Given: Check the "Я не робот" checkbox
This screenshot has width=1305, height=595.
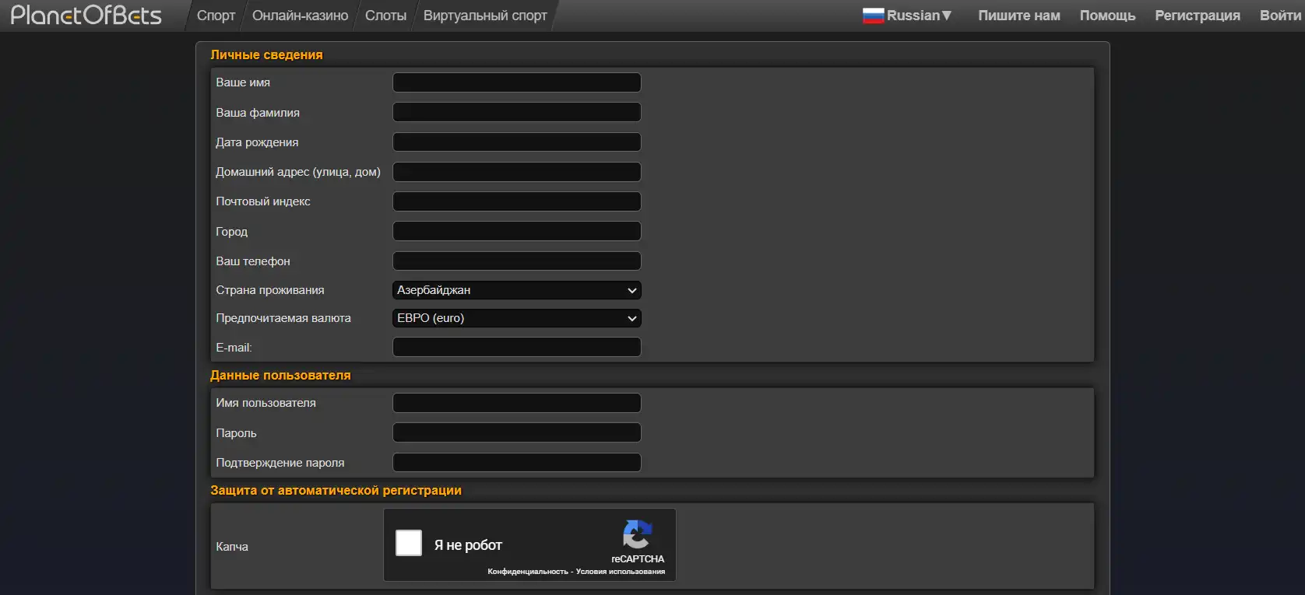Looking at the screenshot, I should (409, 543).
